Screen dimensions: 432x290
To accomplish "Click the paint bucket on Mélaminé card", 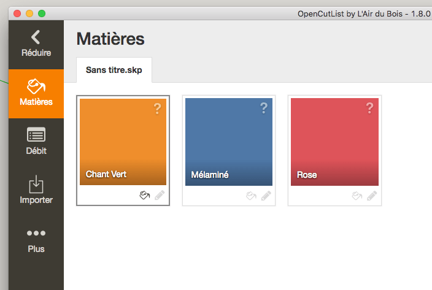I will pos(251,196).
